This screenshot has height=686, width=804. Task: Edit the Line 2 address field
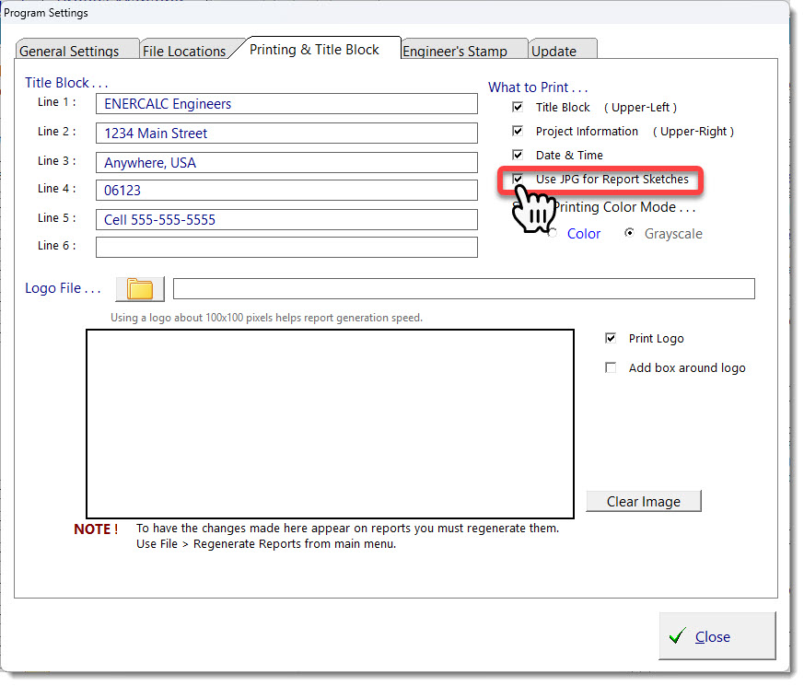pos(286,134)
